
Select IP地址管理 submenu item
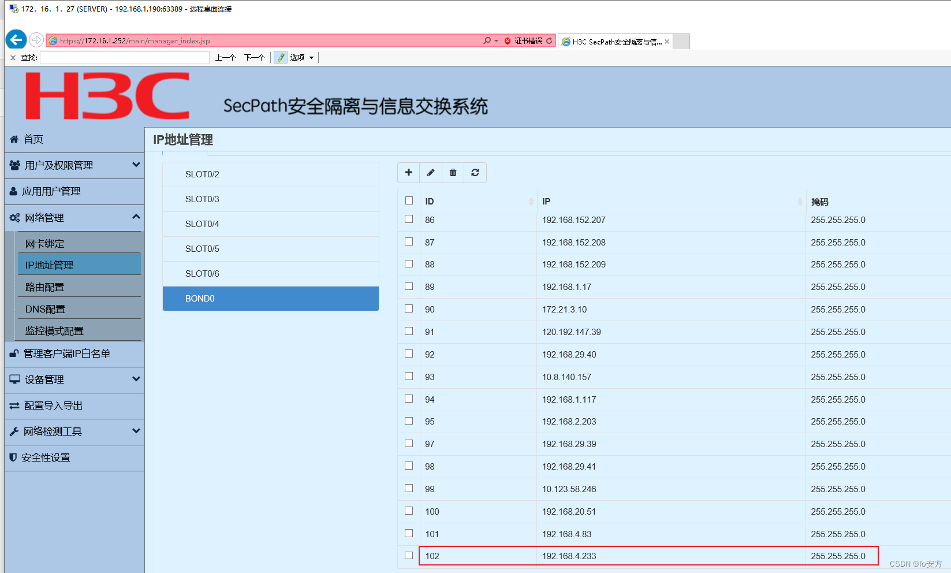tap(80, 265)
